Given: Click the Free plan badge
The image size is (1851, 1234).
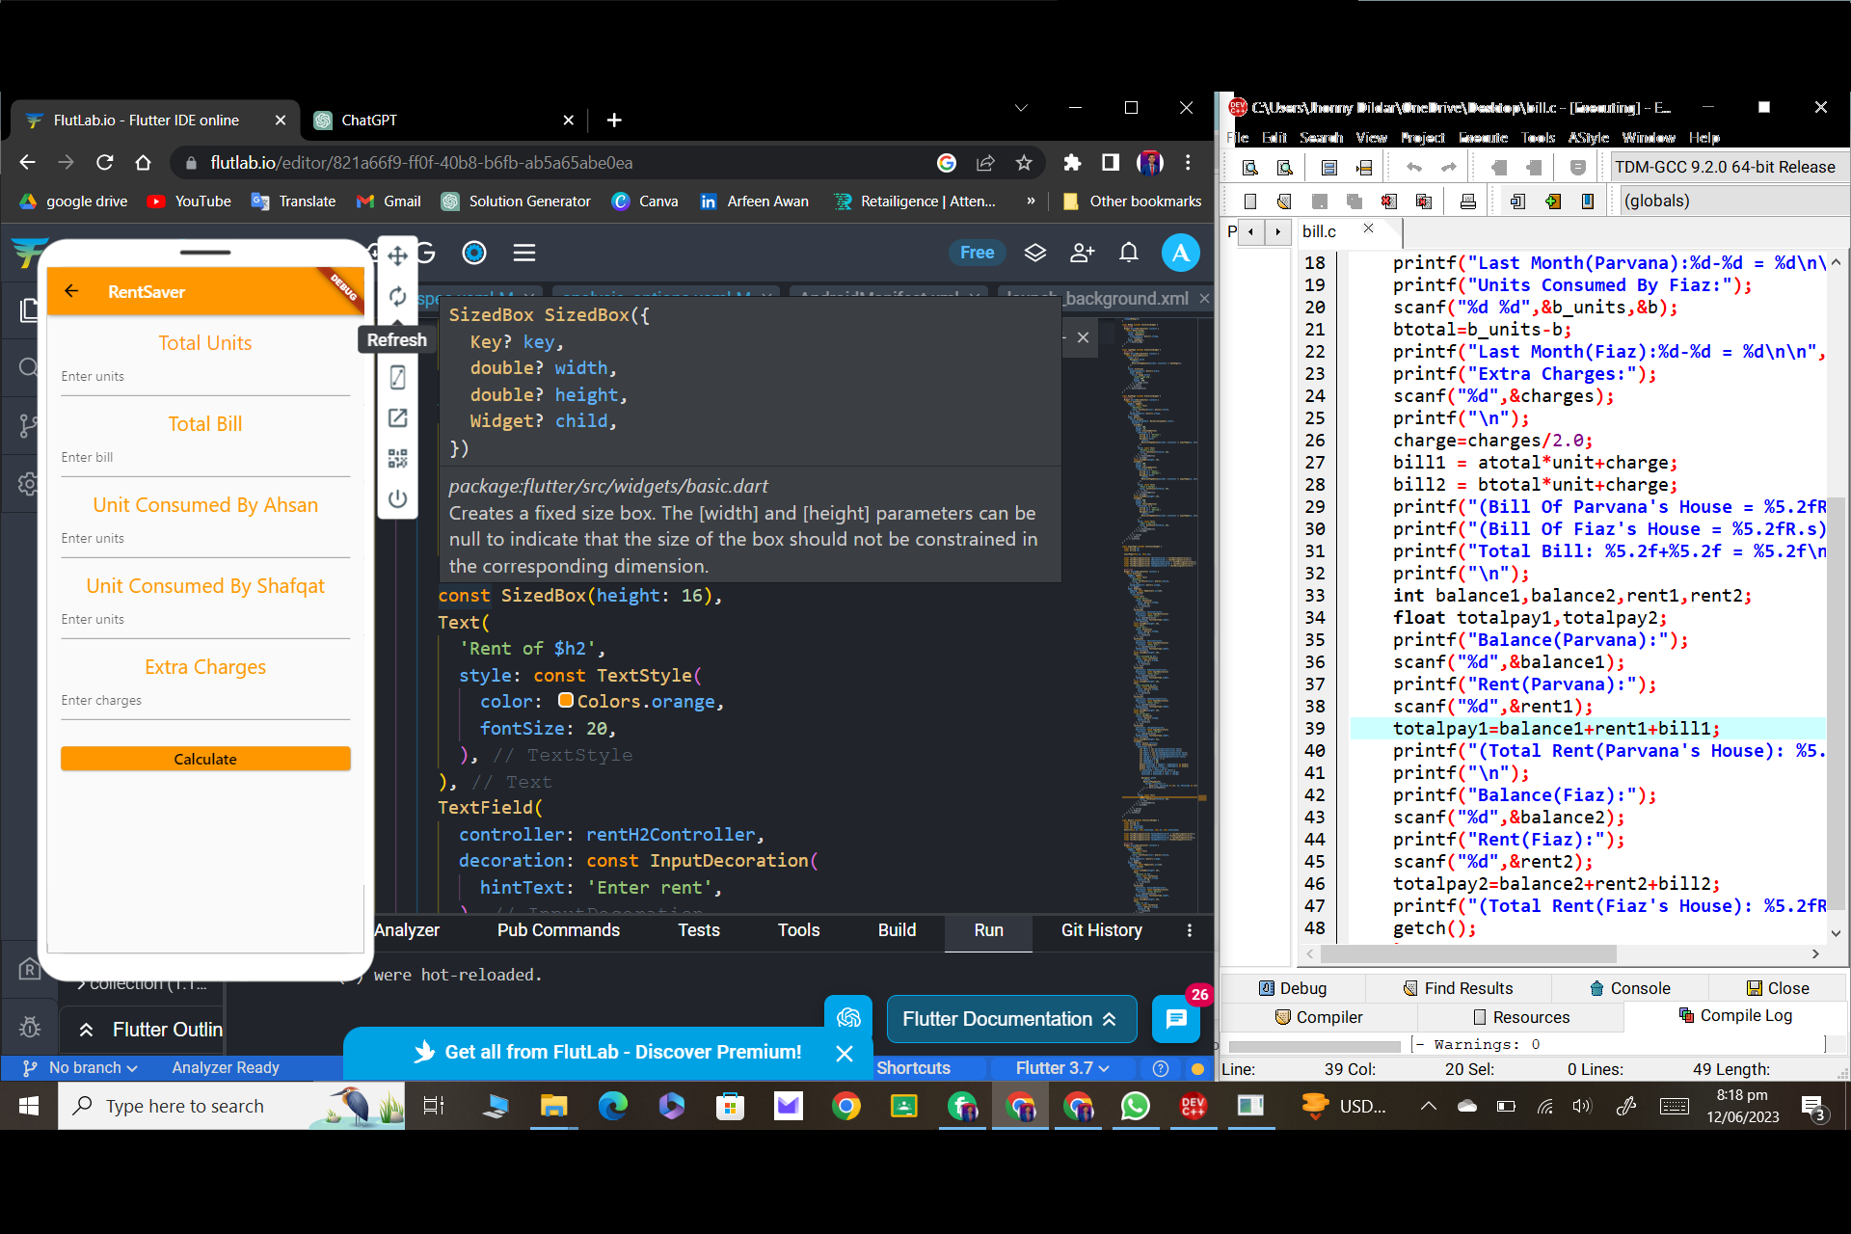Looking at the screenshot, I should [x=977, y=253].
